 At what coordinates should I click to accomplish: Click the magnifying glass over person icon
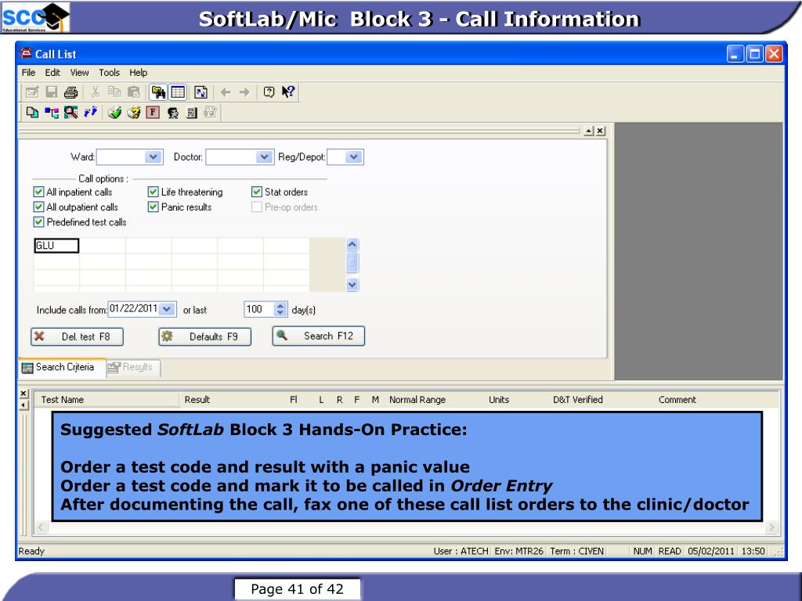(70, 113)
